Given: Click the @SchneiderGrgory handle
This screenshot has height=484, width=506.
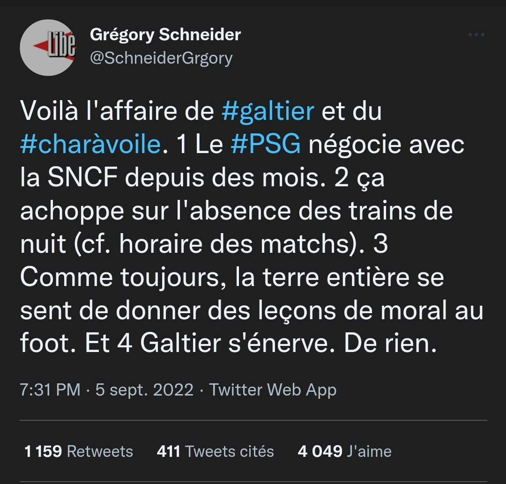Looking at the screenshot, I should coord(161,58).
